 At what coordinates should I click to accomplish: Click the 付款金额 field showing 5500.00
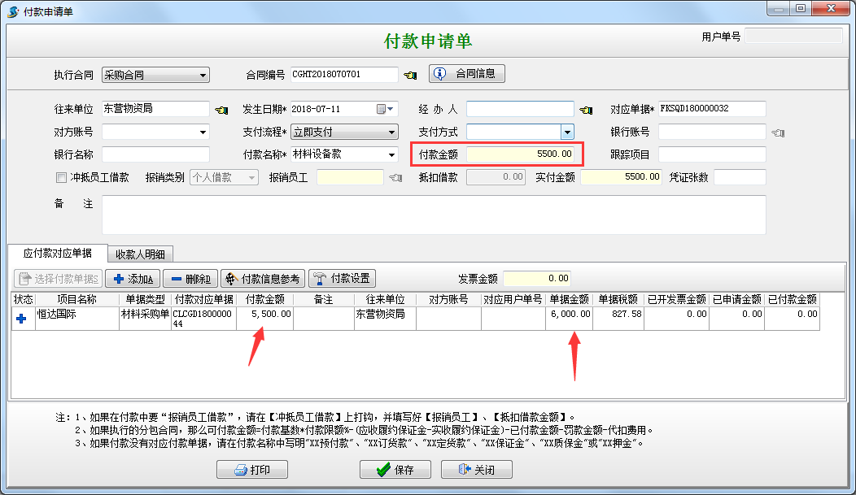(520, 154)
